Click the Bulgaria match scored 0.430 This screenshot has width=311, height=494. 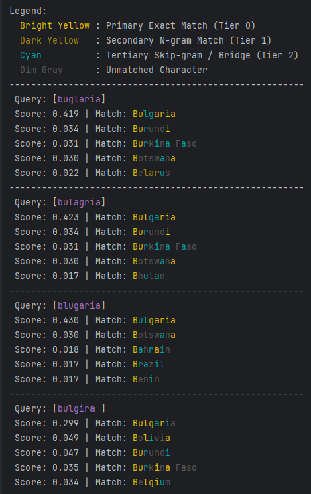pos(154,320)
